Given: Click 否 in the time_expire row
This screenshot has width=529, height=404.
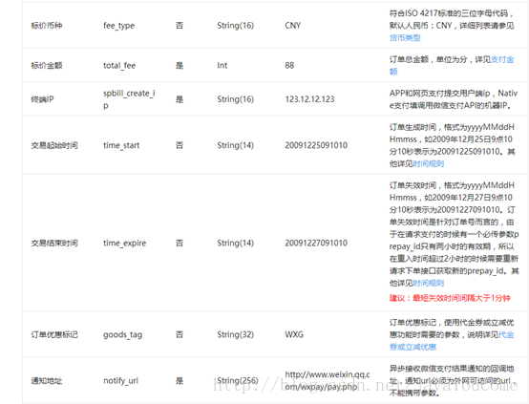Looking at the screenshot, I should 180,243.
